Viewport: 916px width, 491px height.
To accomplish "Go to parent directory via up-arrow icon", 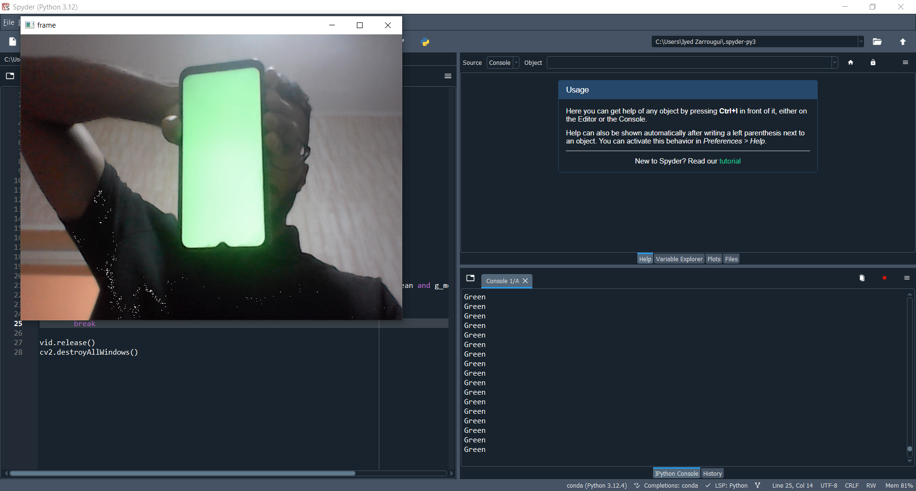I will point(903,41).
